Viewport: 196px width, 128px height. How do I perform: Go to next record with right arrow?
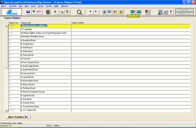pyautogui.click(x=96, y=12)
